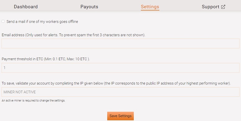Click the value 1 in the threshold field

coord(4,68)
